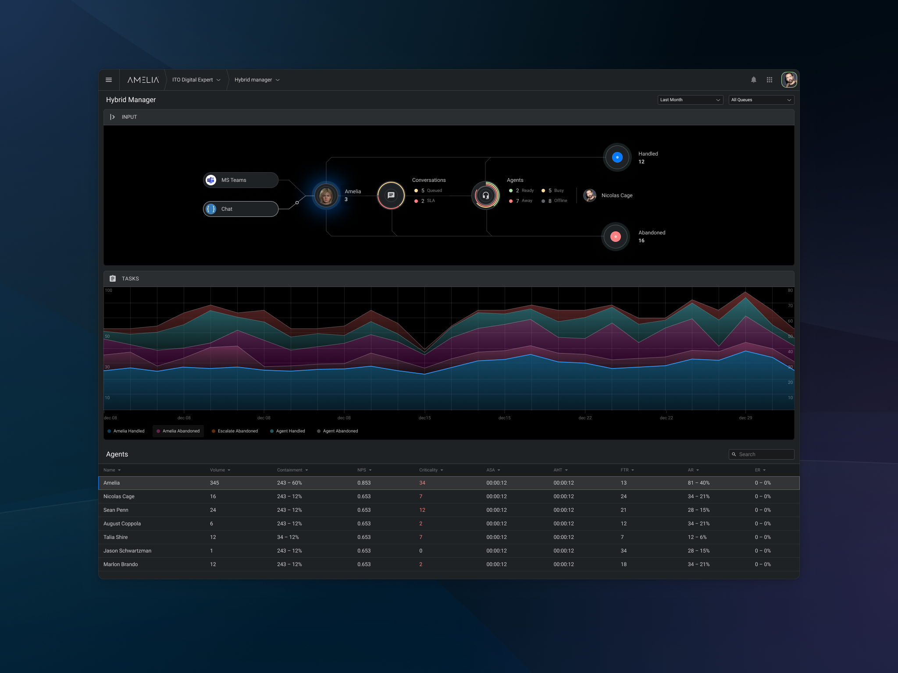Toggle Amelia Abandoned legend series

(178, 431)
